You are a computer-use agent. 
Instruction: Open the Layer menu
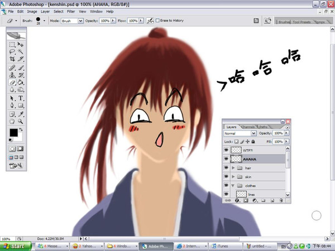pyautogui.click(x=45, y=12)
